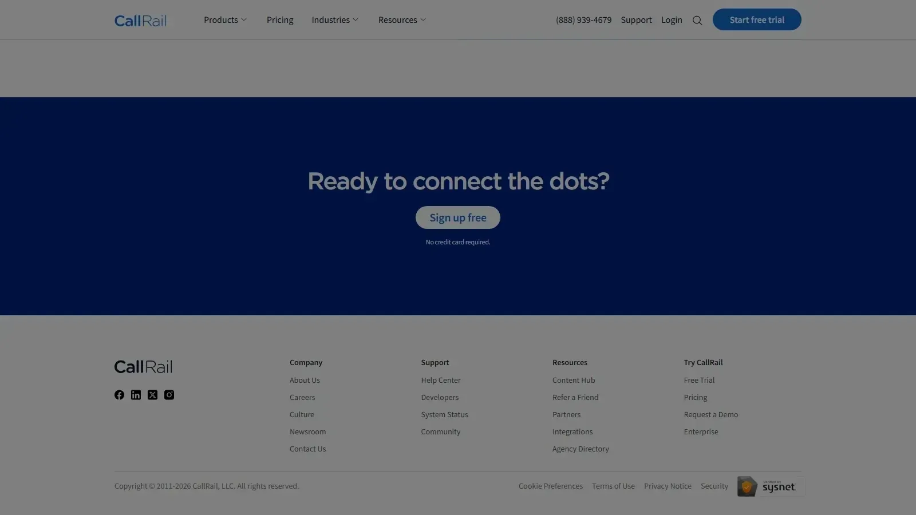
Task: Click the copyright notice text
Action: [x=207, y=486]
